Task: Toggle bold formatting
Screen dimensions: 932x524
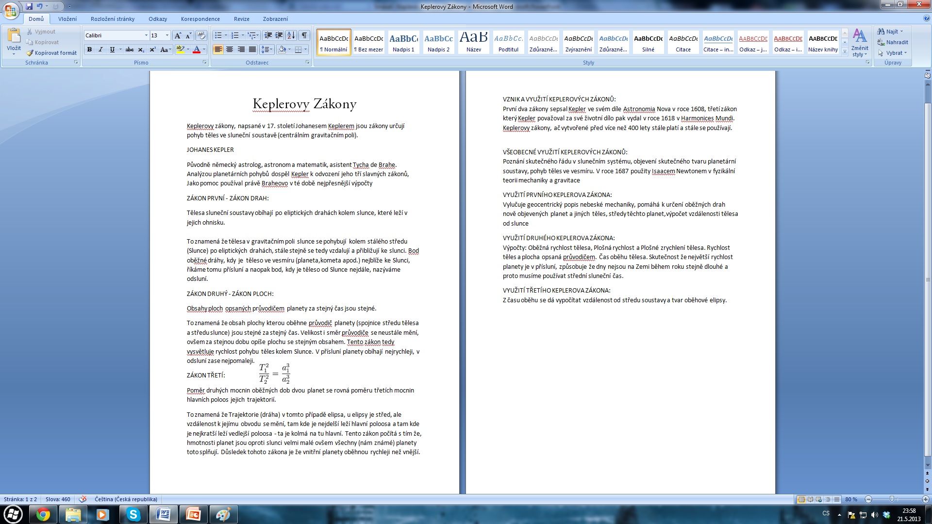Action: pos(89,49)
